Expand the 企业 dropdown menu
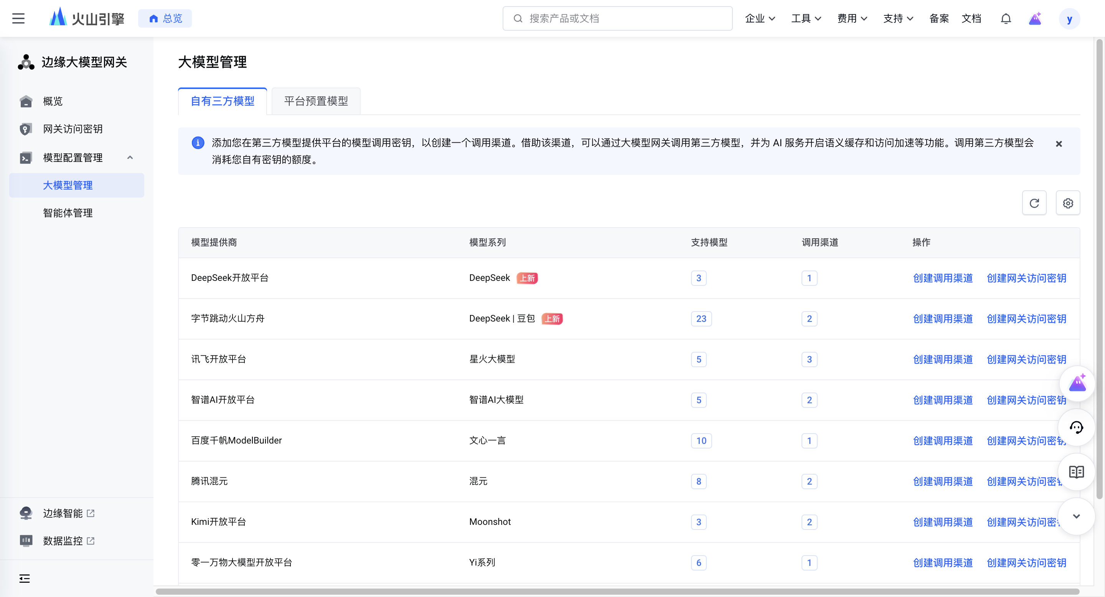This screenshot has height=597, width=1105. (x=760, y=18)
